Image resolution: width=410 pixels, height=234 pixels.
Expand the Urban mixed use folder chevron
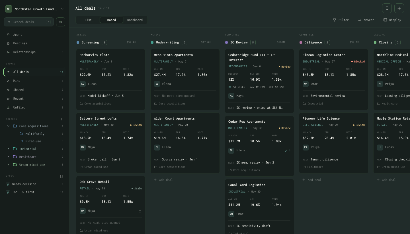tap(8, 165)
